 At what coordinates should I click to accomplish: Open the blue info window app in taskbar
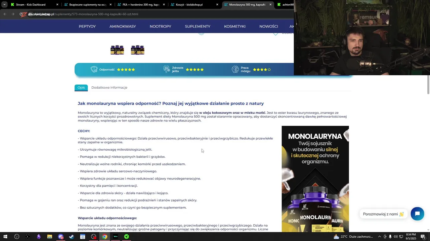click(83, 237)
